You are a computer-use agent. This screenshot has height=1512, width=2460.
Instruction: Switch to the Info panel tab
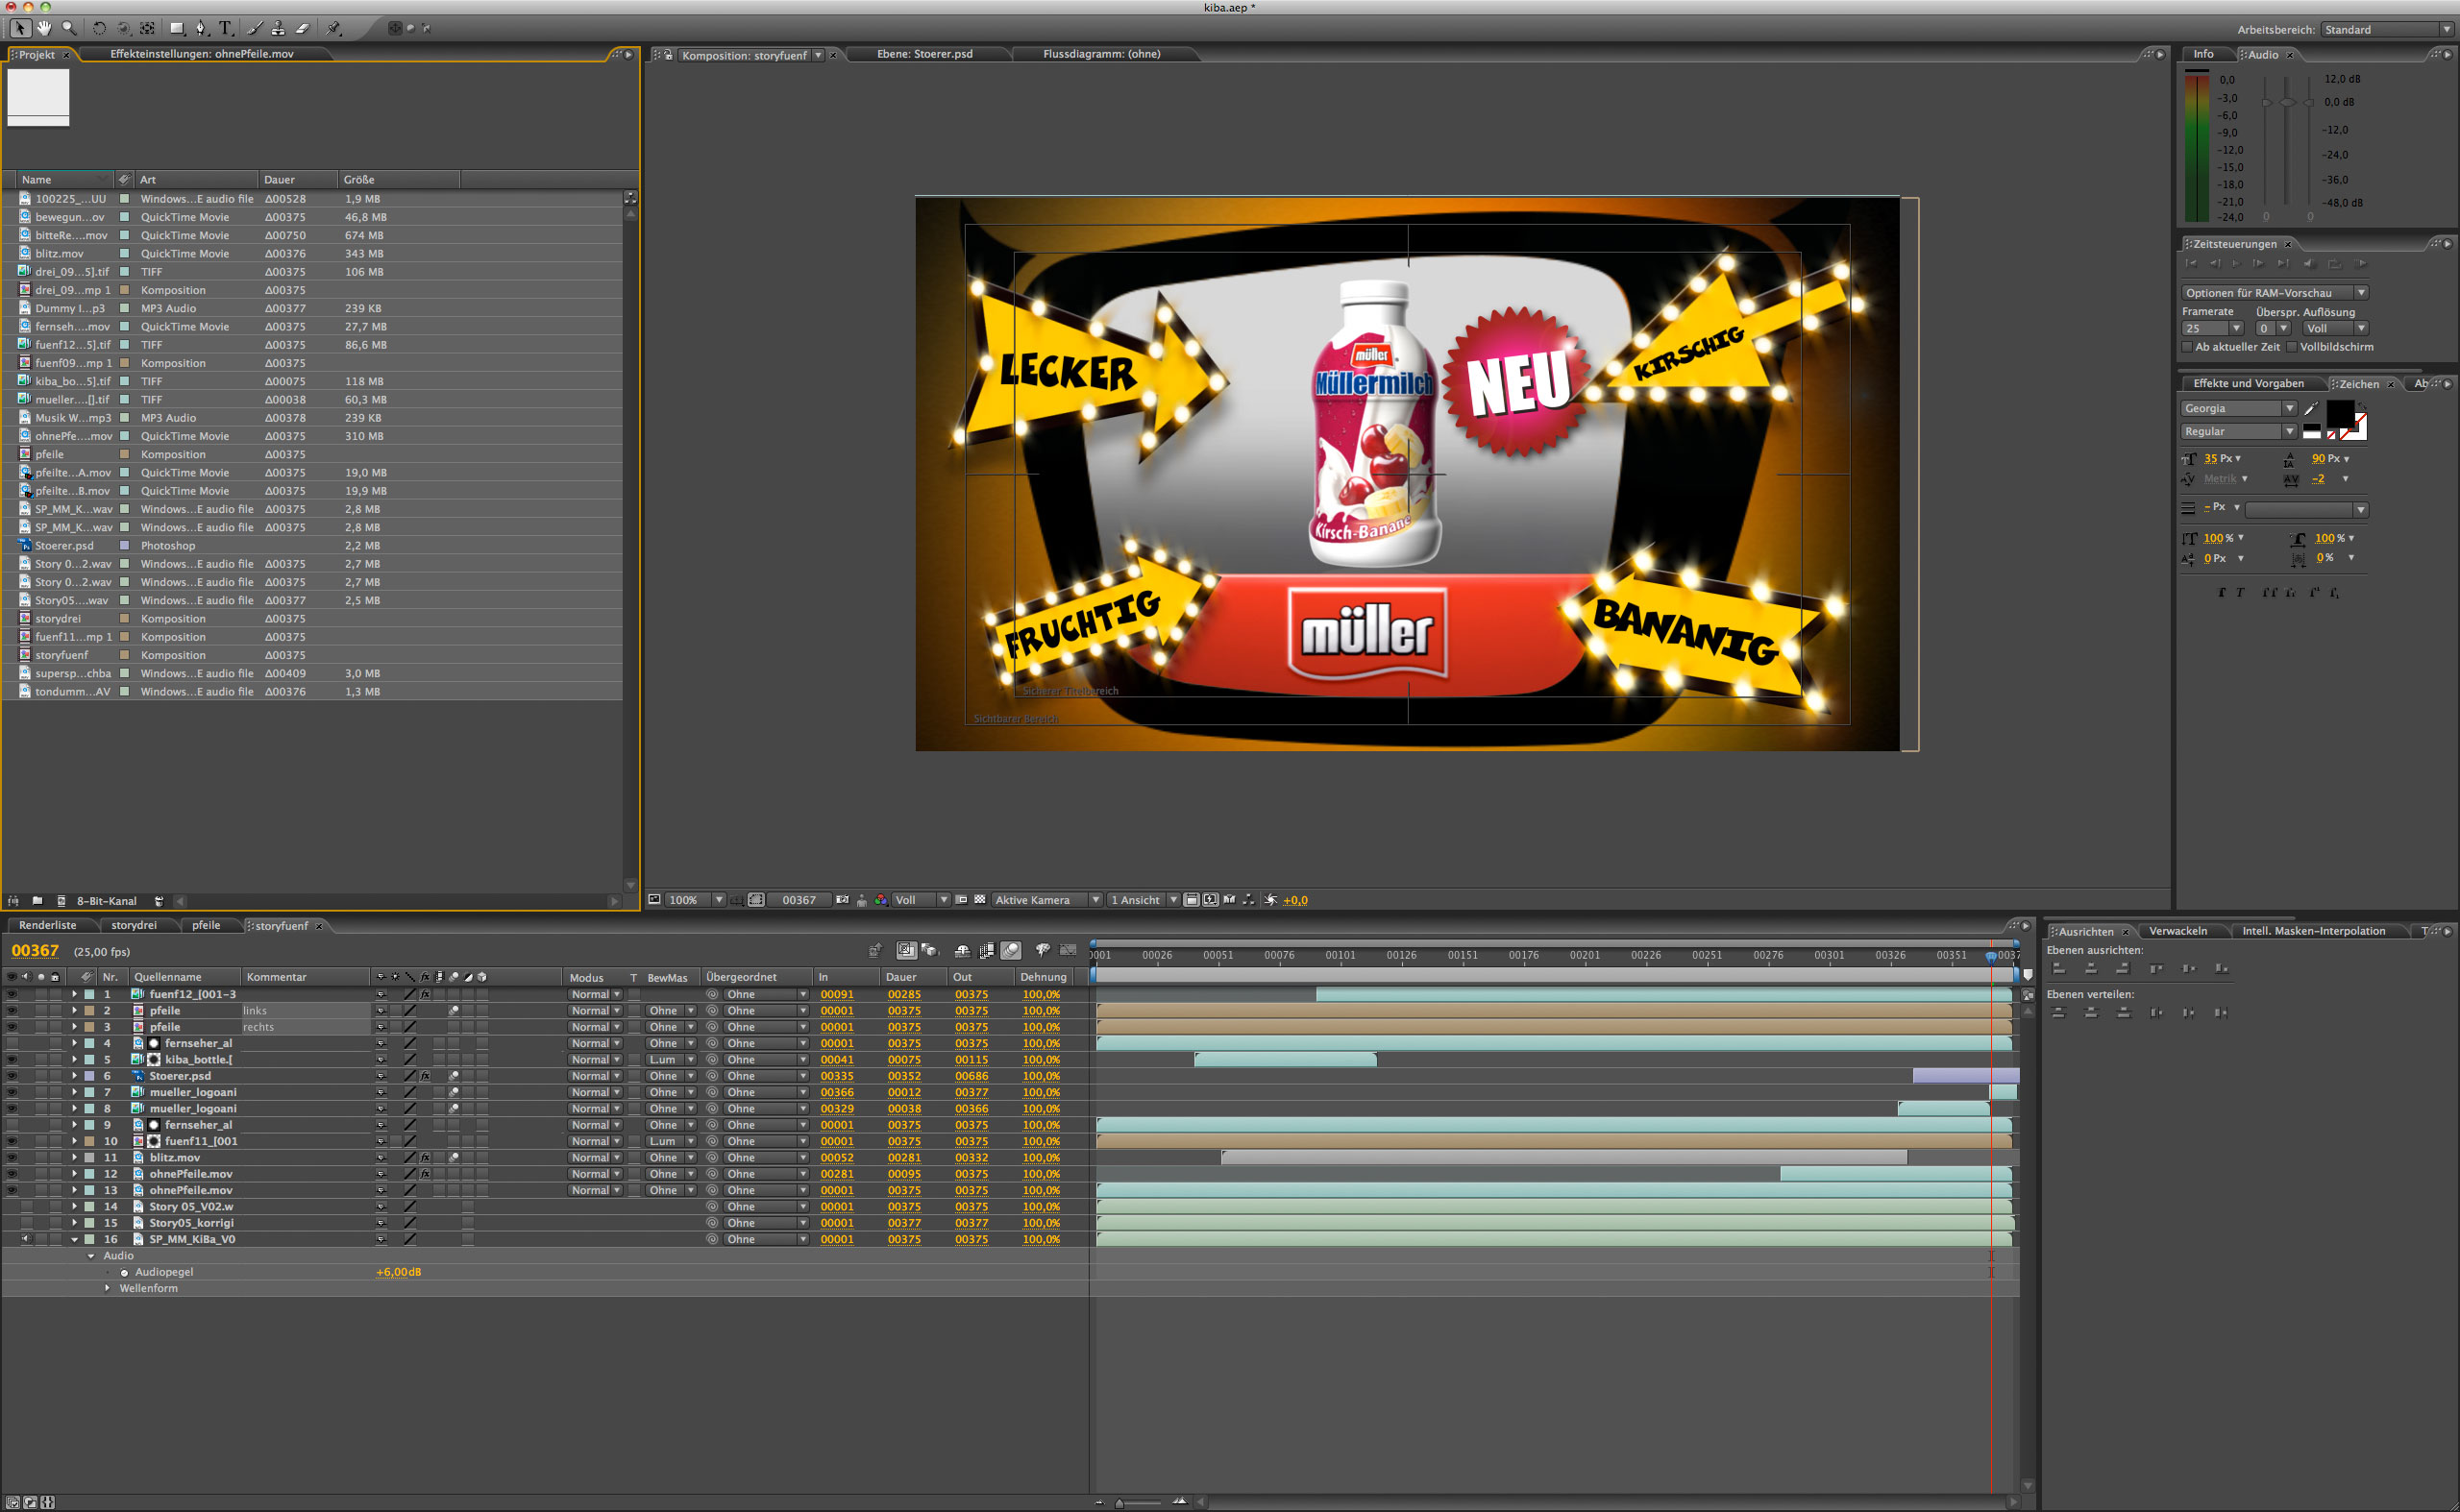[2202, 54]
